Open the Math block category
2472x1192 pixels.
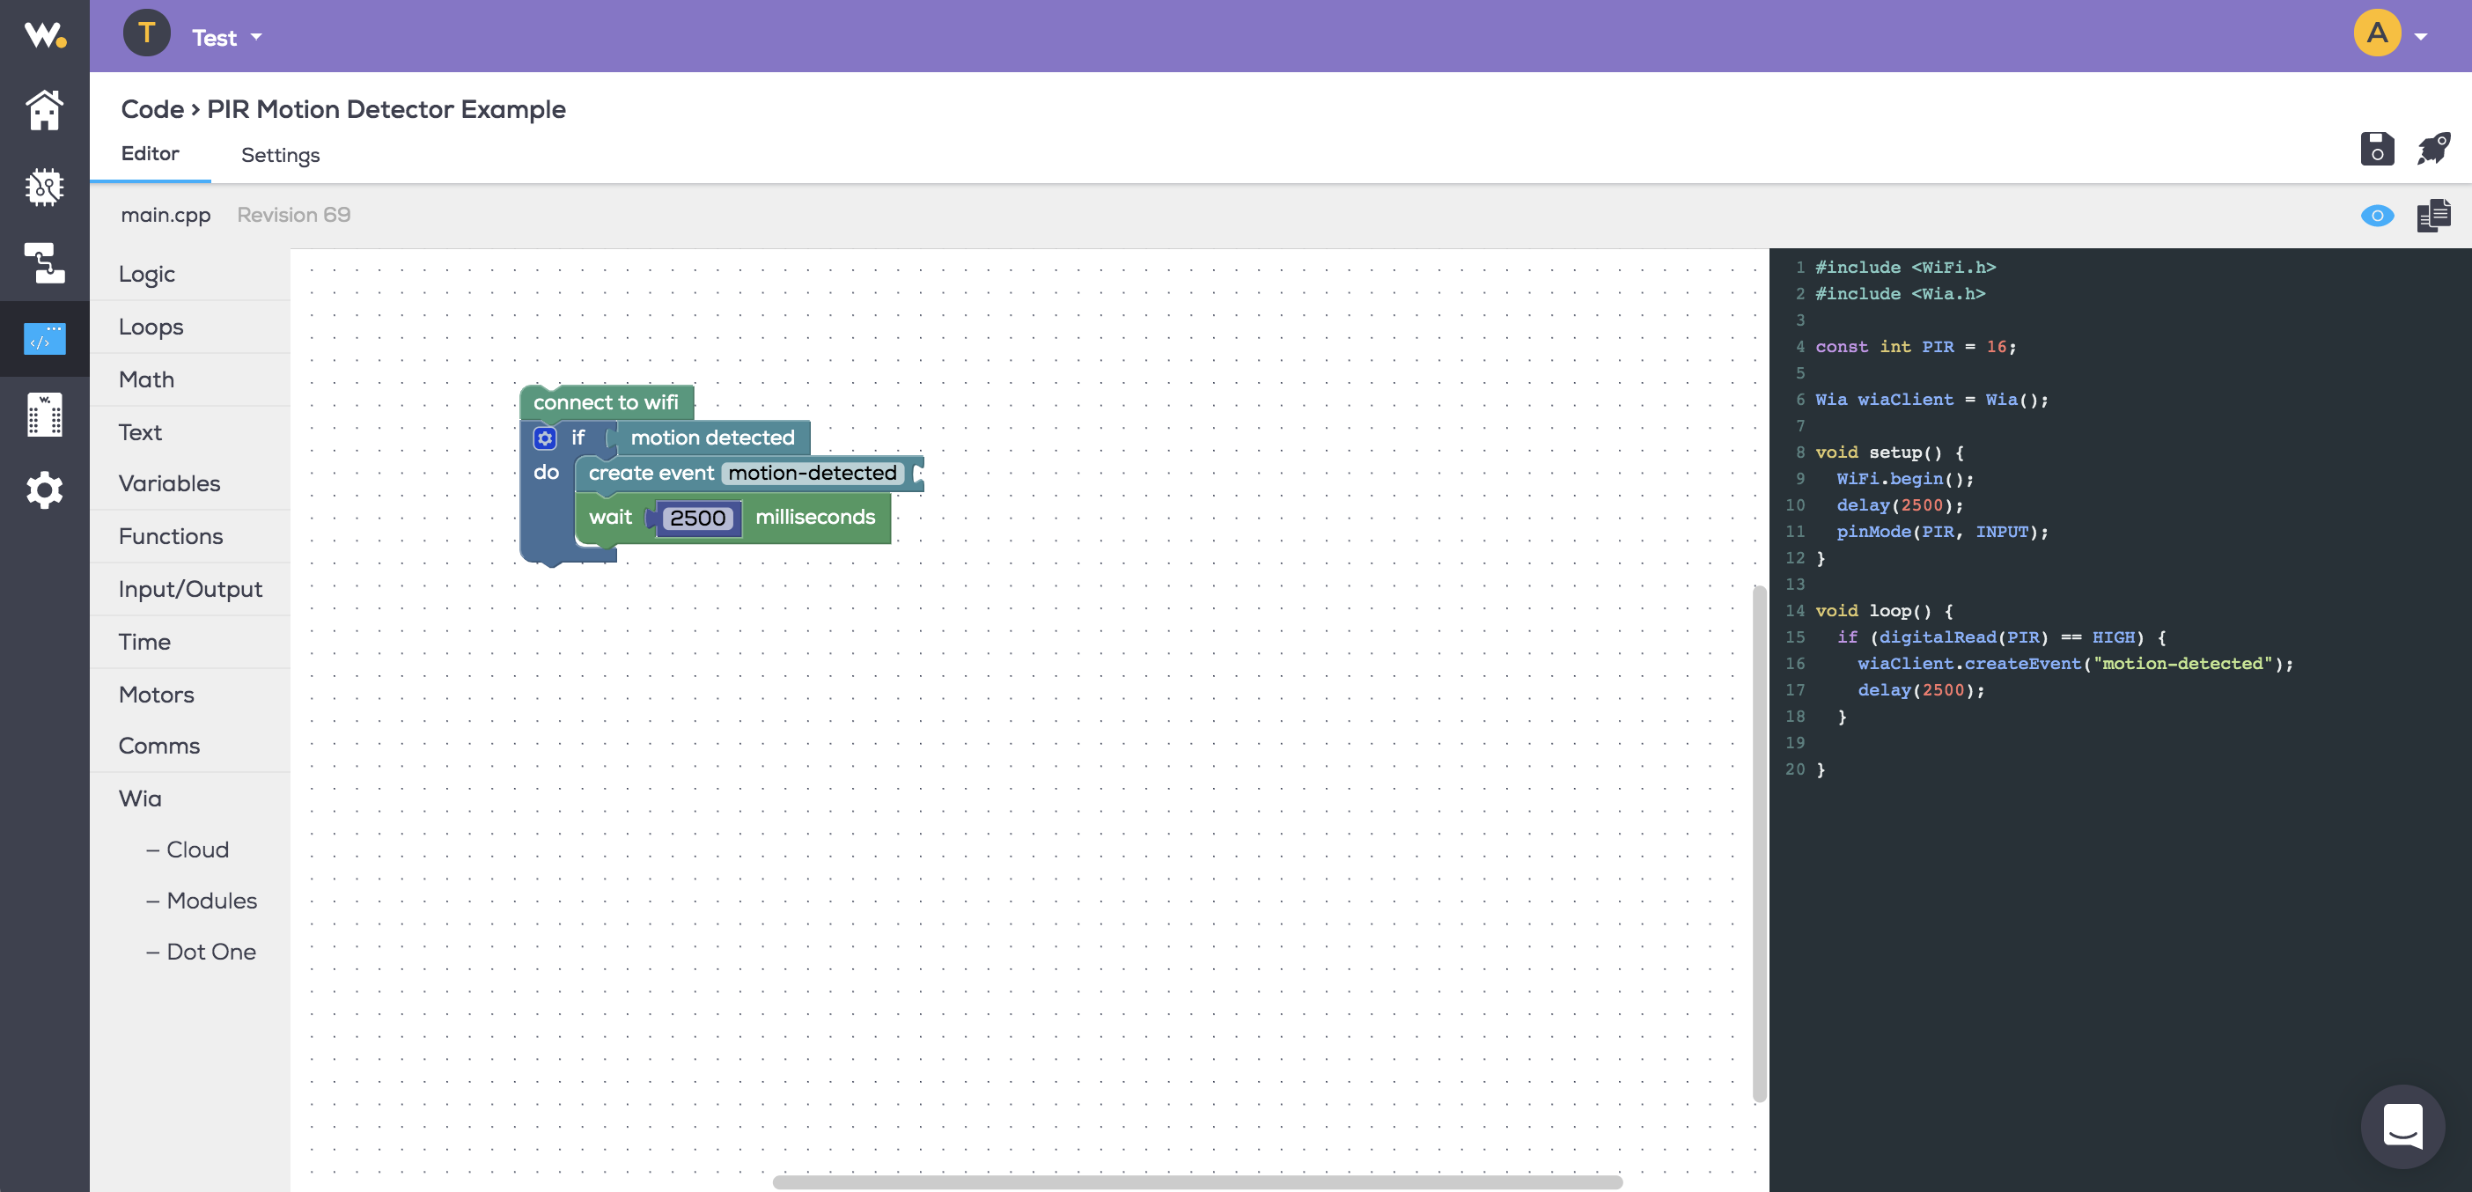(190, 380)
